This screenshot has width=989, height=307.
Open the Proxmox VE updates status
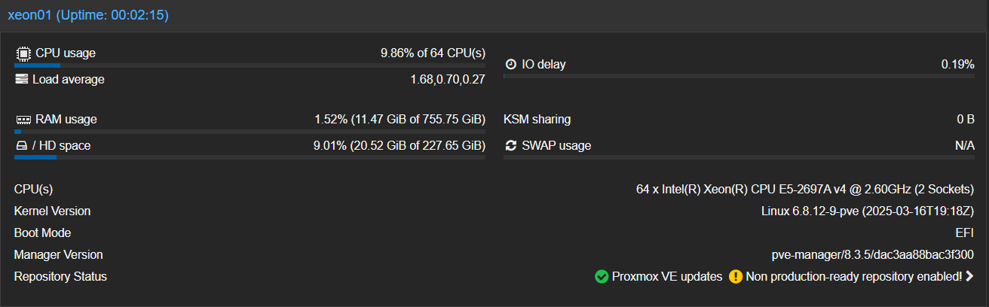666,277
